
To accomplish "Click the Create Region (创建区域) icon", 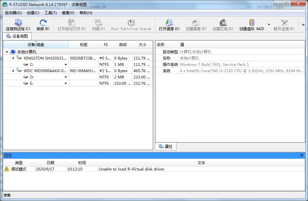I will (x=223, y=23).
